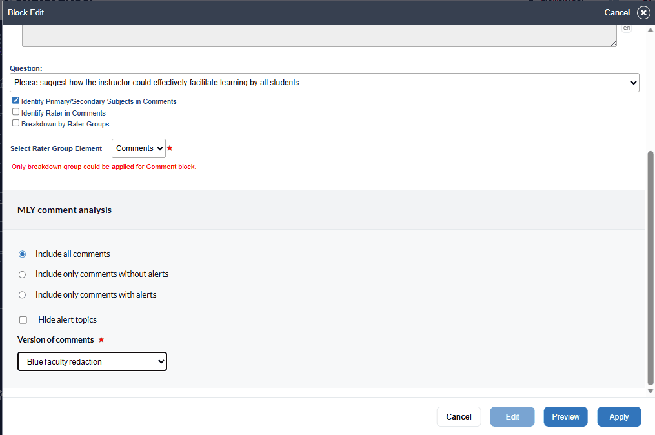The width and height of the screenshot is (655, 435).
Task: Click the X close icon in header
Action: [643, 13]
